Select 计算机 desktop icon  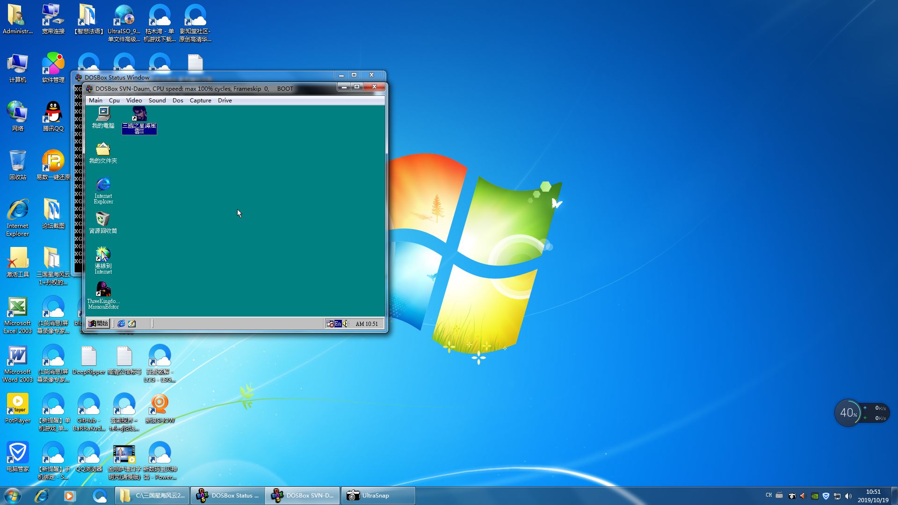[x=17, y=68]
